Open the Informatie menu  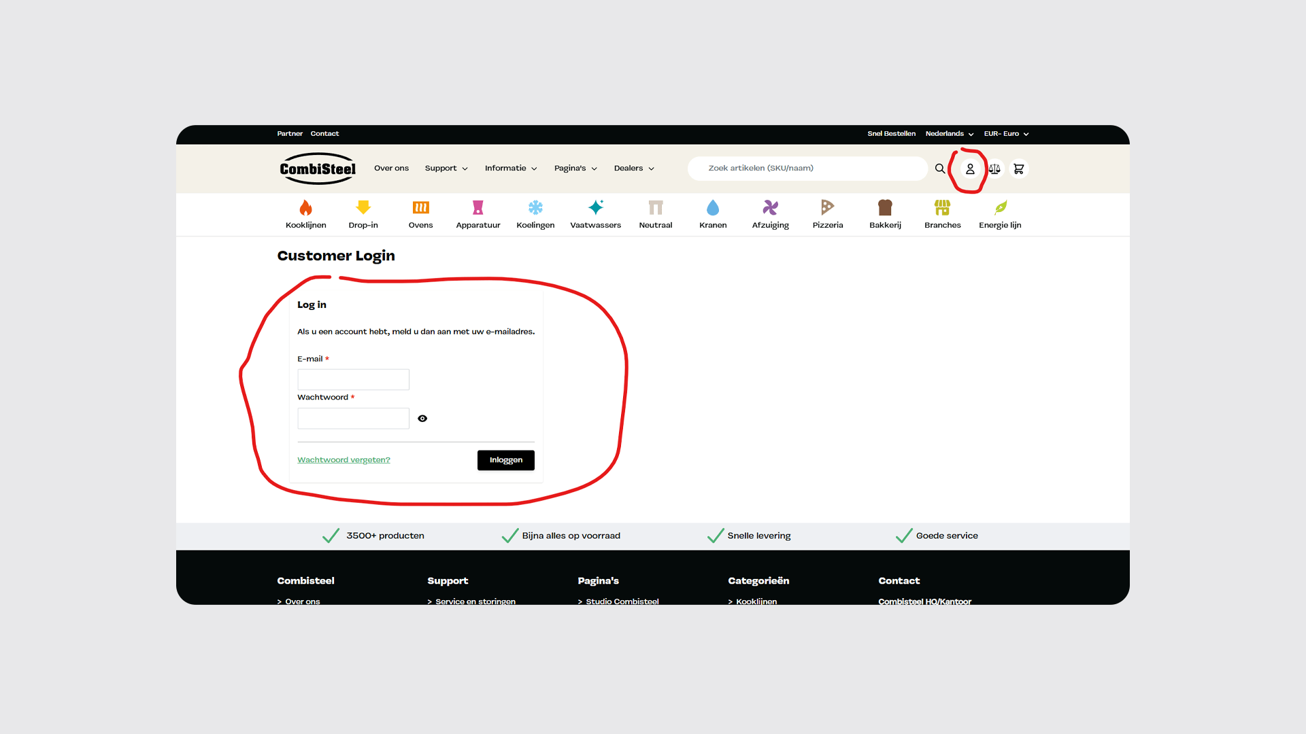[x=510, y=169]
